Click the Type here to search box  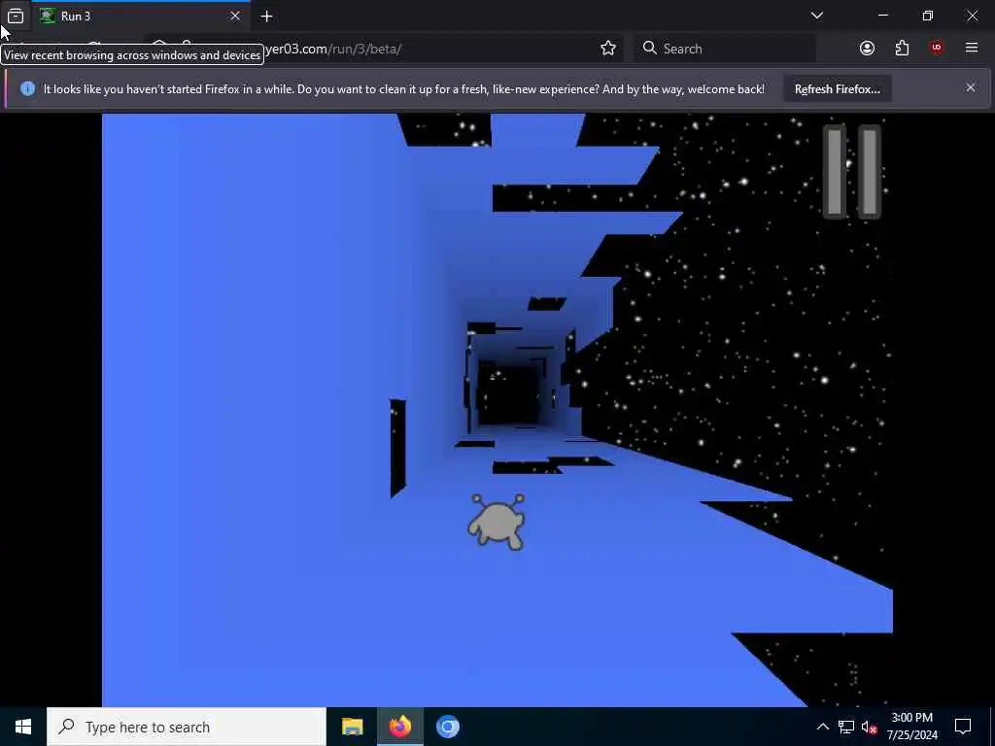pos(187,727)
